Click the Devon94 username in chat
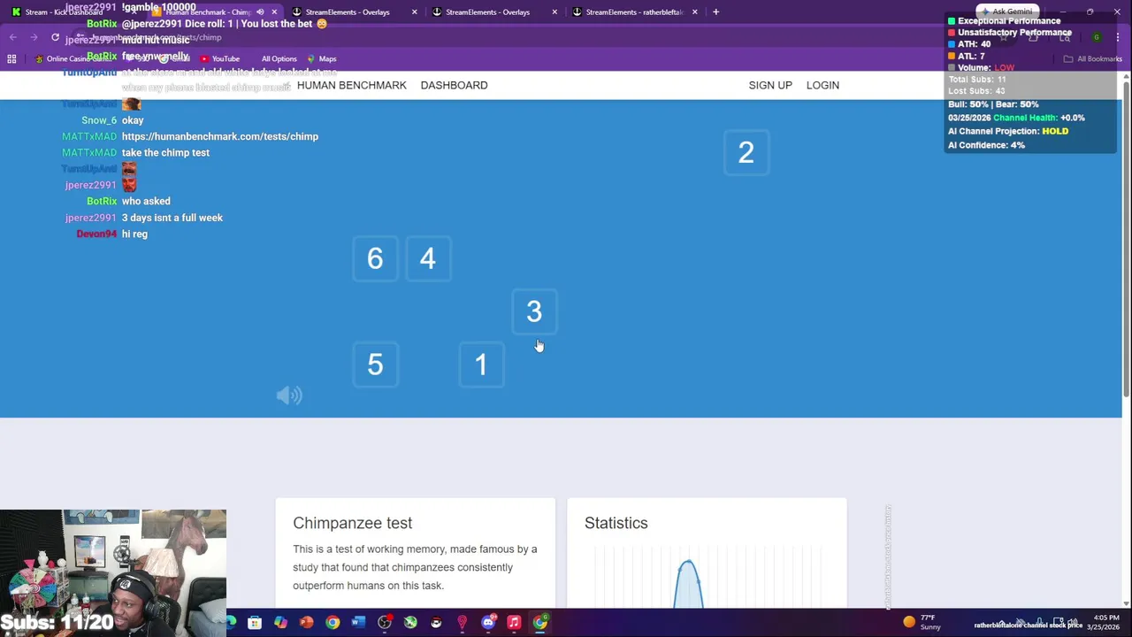This screenshot has width=1132, height=637. [x=96, y=234]
